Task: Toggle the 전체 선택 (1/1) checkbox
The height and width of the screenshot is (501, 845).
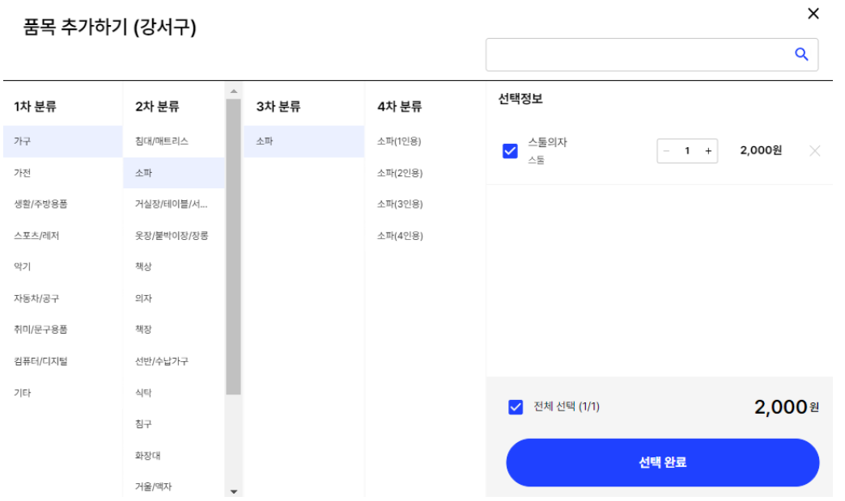Action: point(516,406)
